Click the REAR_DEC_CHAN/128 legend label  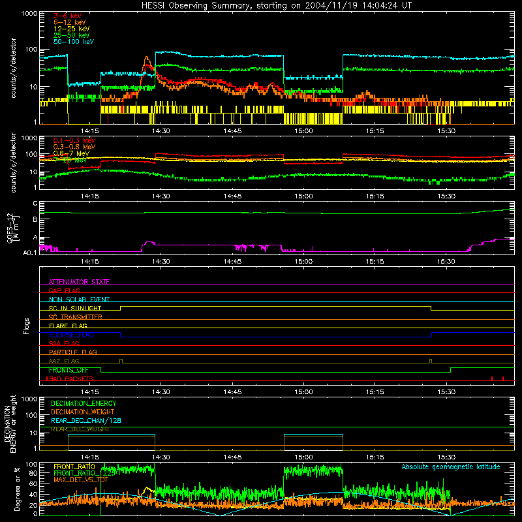coord(86,420)
